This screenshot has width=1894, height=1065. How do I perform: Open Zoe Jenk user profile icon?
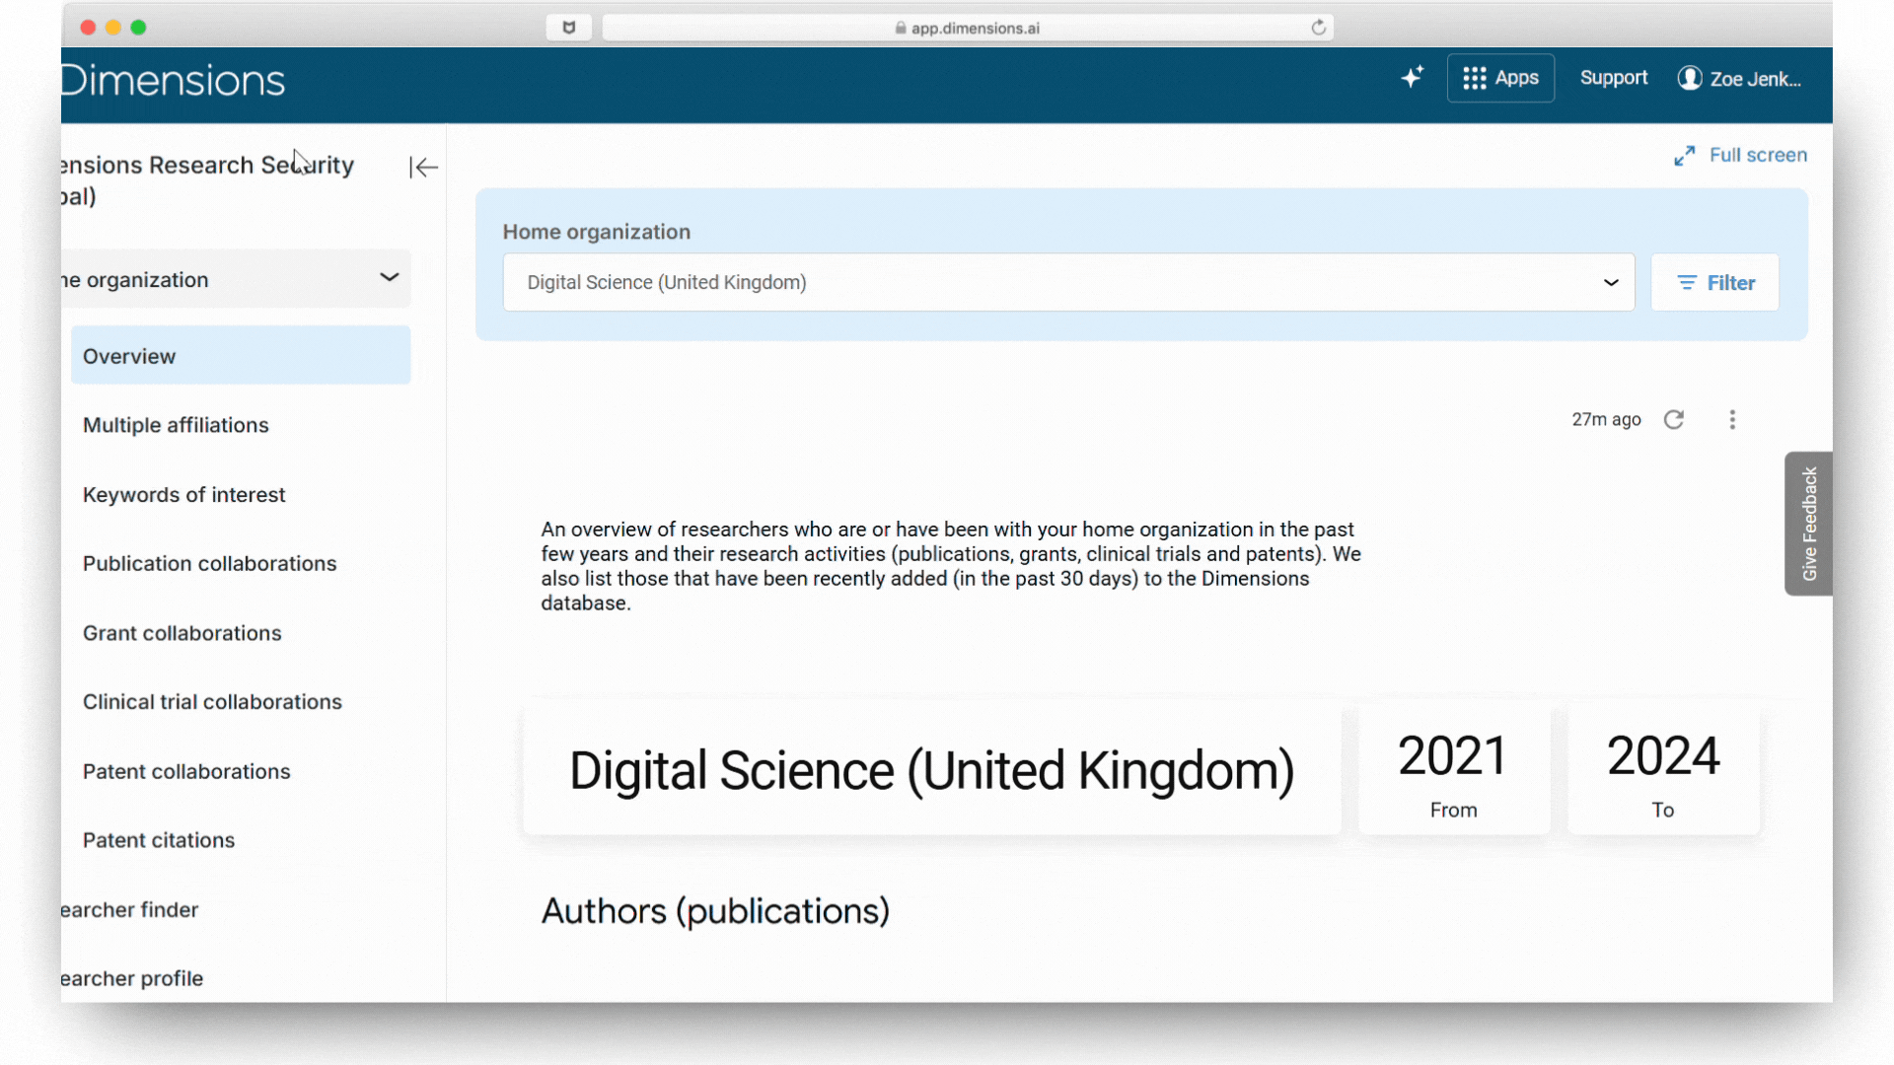[1689, 78]
